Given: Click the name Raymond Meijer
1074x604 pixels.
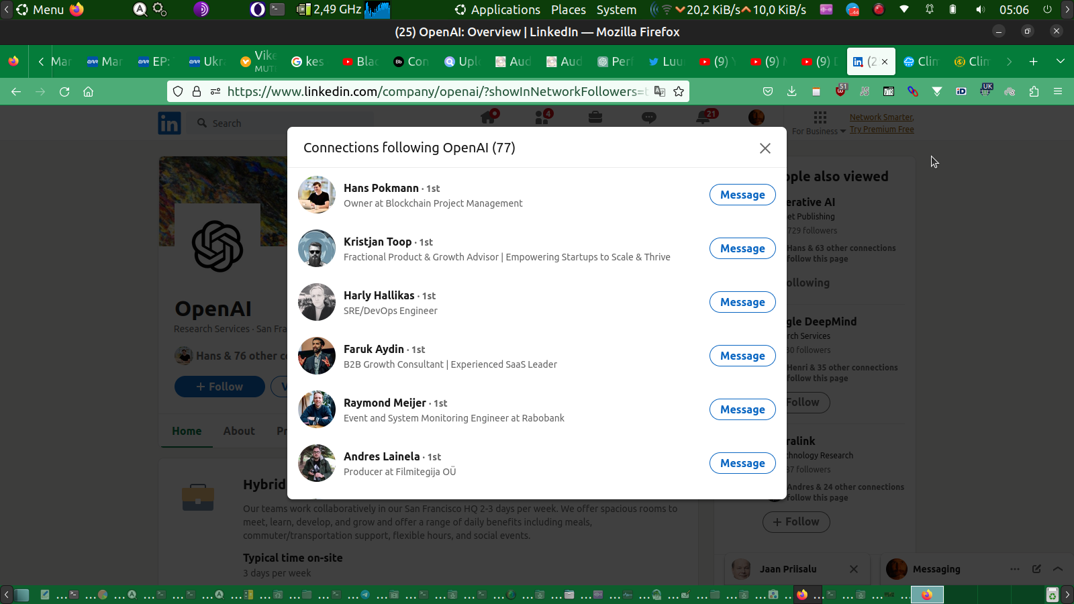Looking at the screenshot, I should tap(385, 403).
